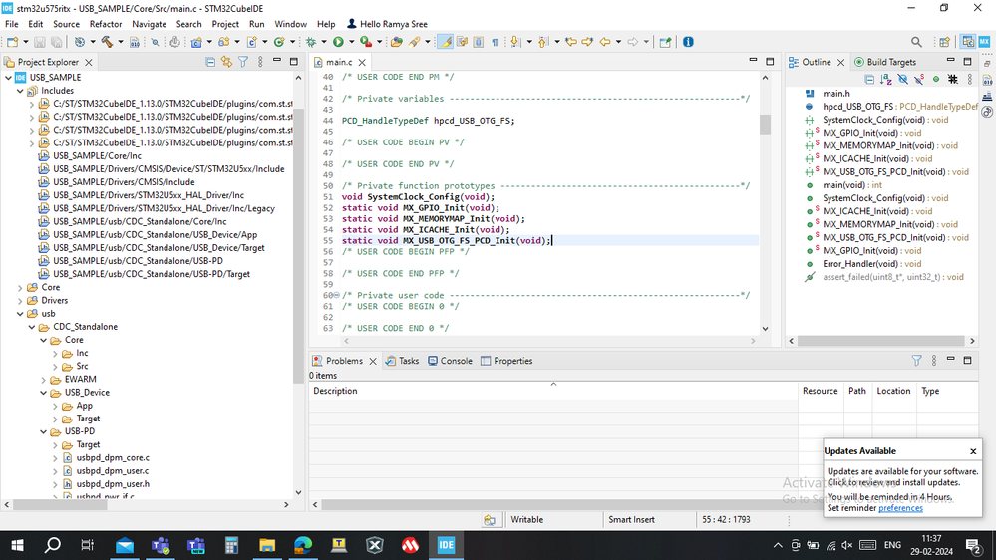
Task: Switch to the Console tab
Action: (450, 361)
